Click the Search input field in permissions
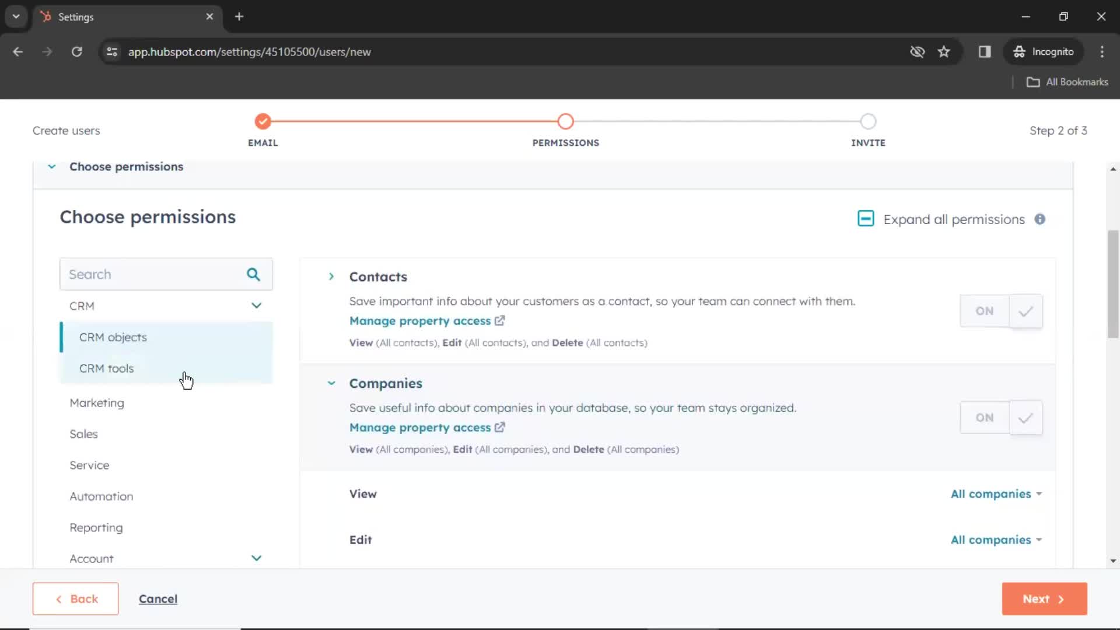Screen dimensions: 1120x630 click(x=157, y=274)
